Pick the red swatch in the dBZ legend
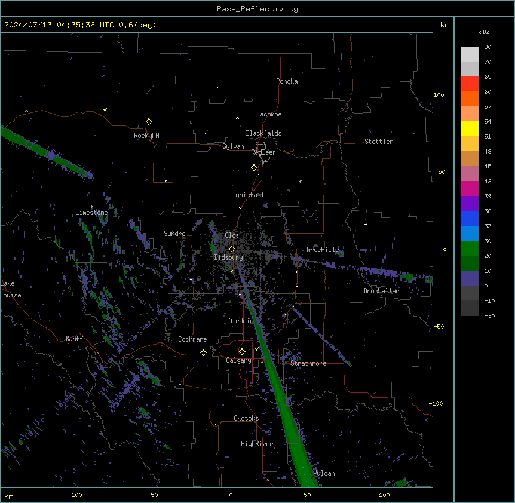Screen dimensions: 515x503 (x=470, y=84)
